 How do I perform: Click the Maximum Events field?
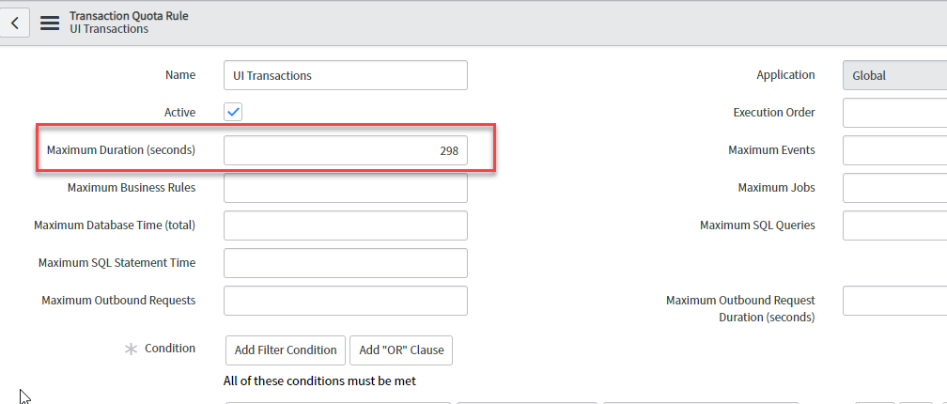pyautogui.click(x=893, y=150)
